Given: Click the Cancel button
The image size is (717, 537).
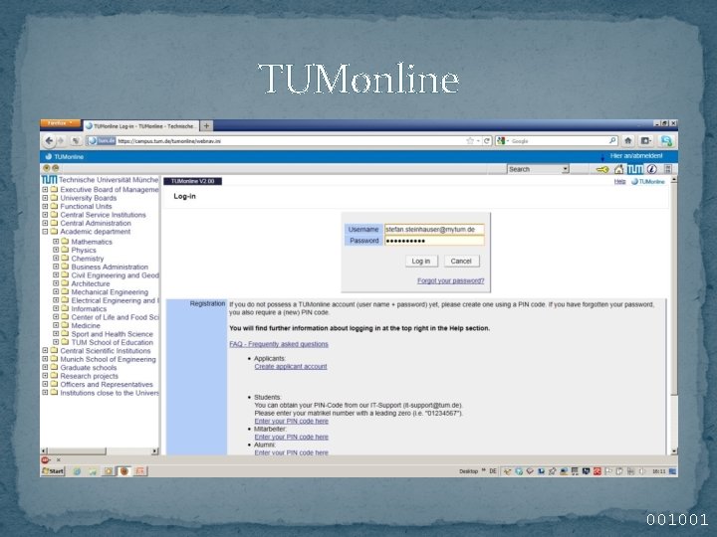Looking at the screenshot, I should (461, 262).
